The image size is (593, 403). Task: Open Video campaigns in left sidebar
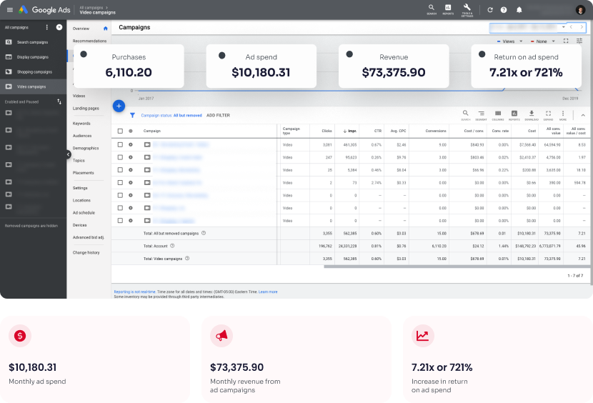[x=31, y=86]
